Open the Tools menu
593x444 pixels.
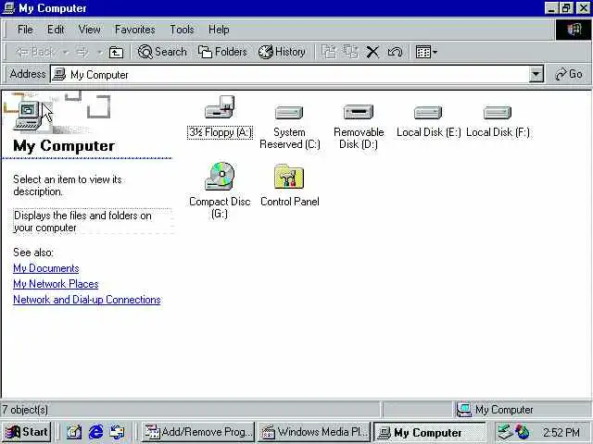[182, 30]
